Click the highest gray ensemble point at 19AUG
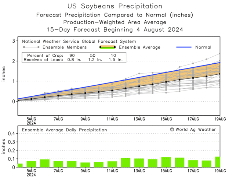 click(x=219, y=53)
